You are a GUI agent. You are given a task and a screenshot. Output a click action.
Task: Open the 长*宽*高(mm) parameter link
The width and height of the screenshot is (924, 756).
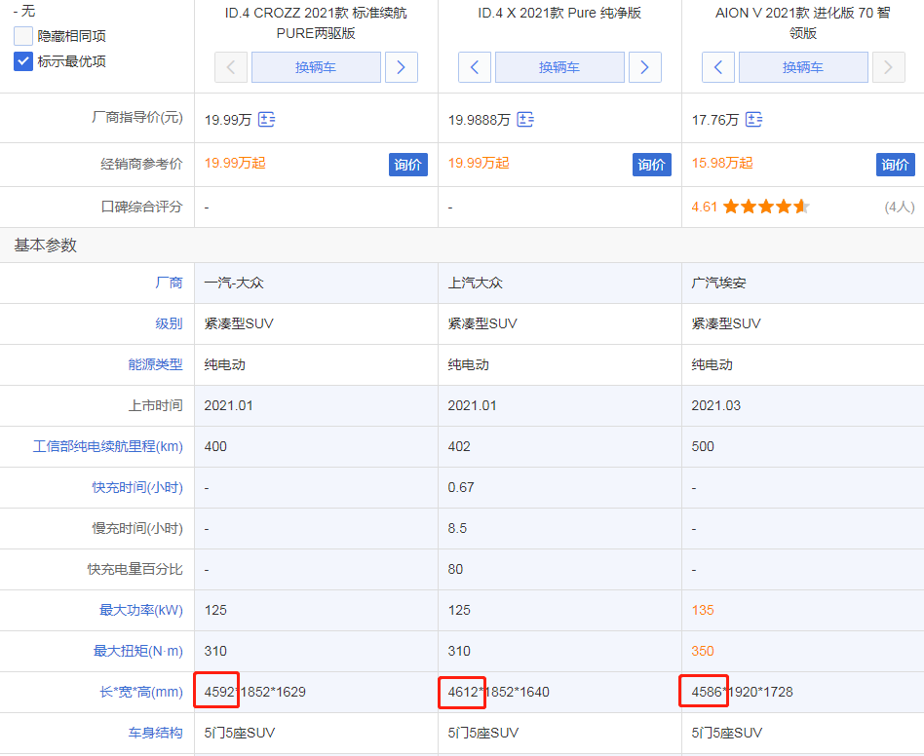(141, 692)
